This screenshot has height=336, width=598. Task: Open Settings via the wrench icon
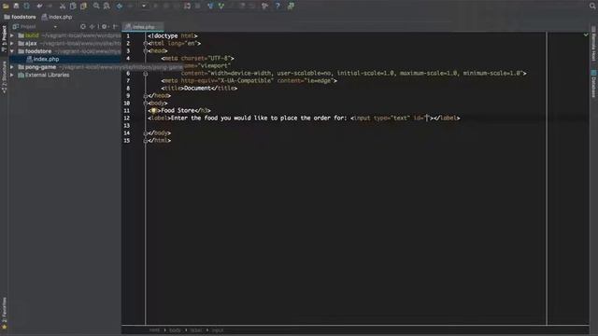(264, 6)
